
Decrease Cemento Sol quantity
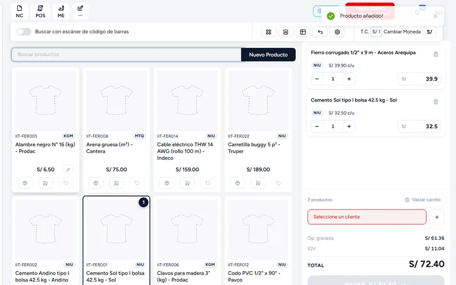(x=317, y=126)
